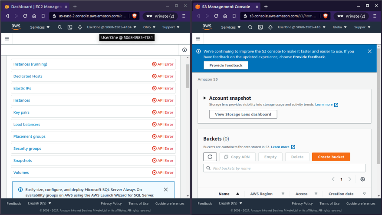This screenshot has height=215, width=382.
Task: Open the Elastic IPs link
Action: (x=22, y=88)
